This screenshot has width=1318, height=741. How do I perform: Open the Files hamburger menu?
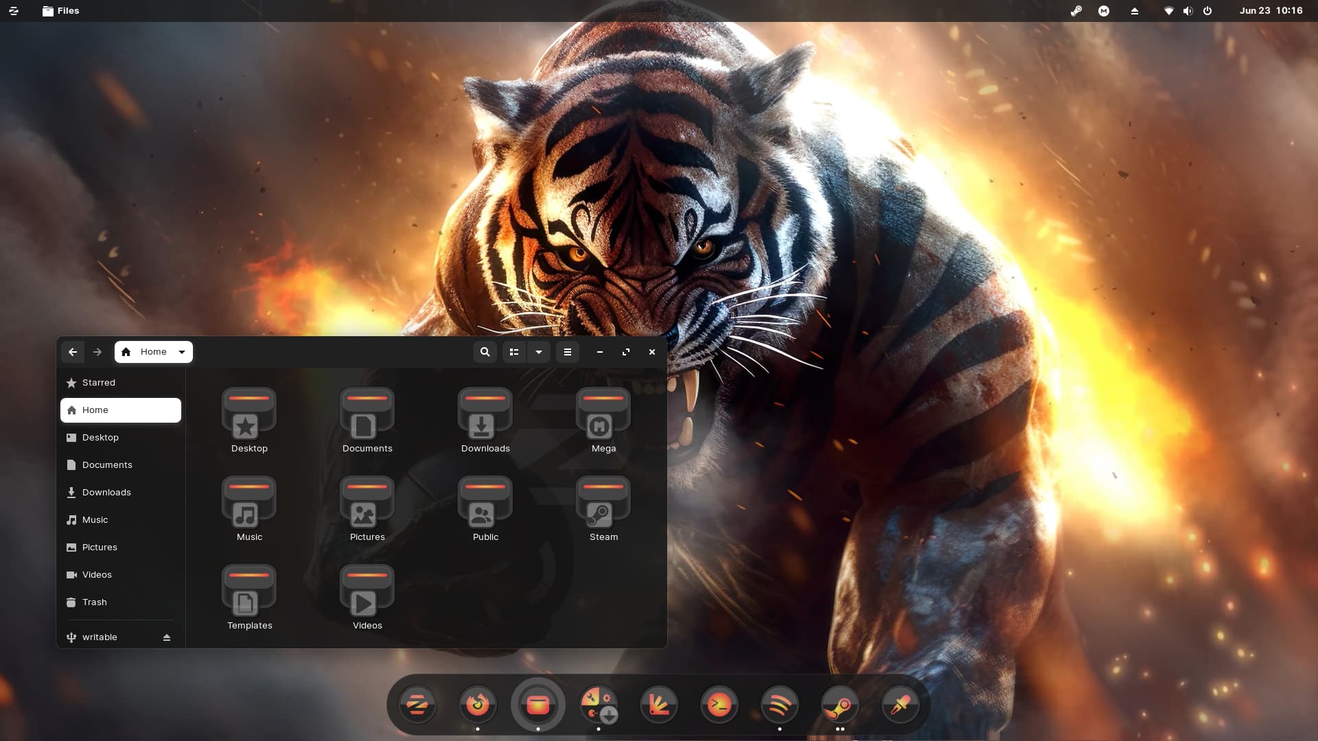[x=568, y=352]
